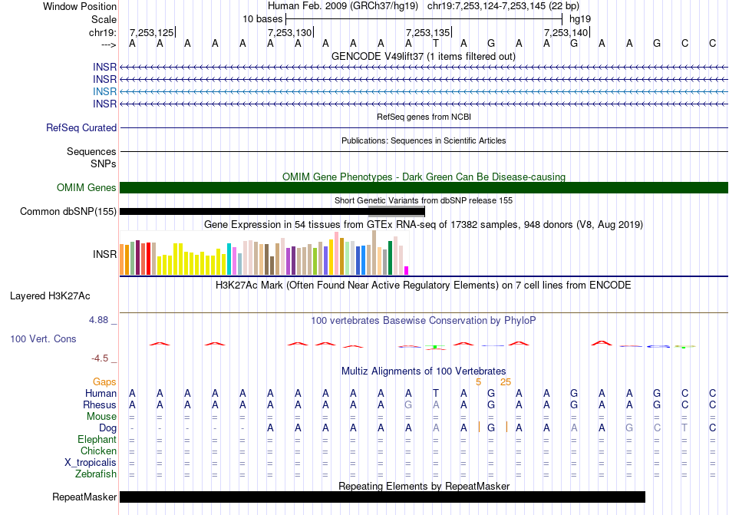Click the X_tropicalis species label
The height and width of the screenshot is (515, 729).
tap(91, 463)
